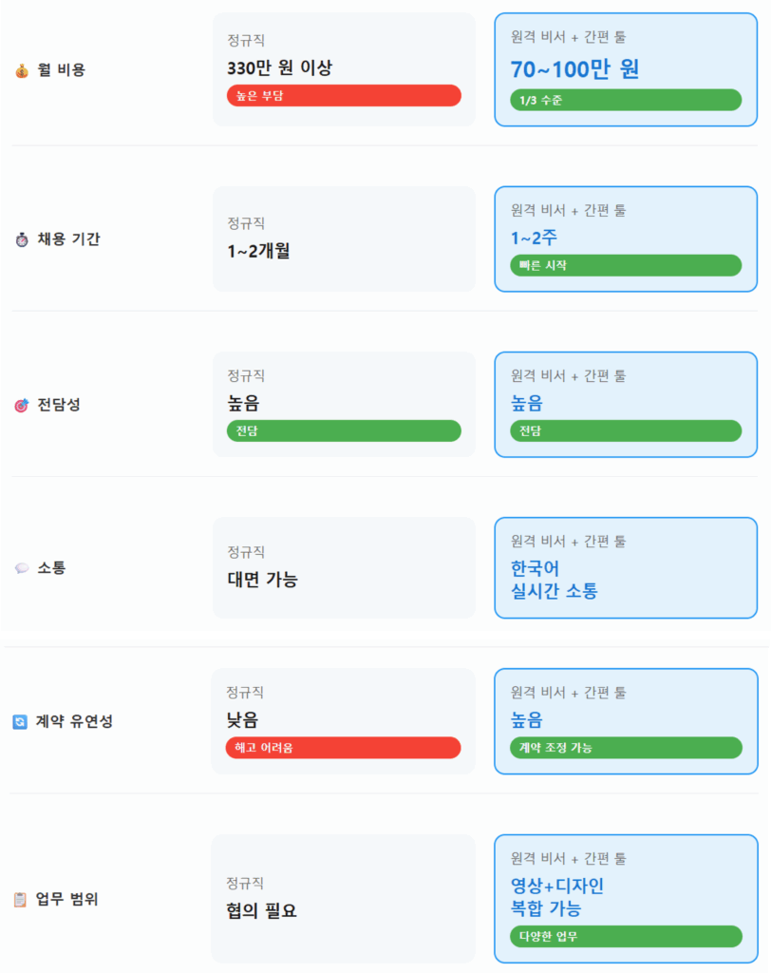This screenshot has width=771, height=973.
Task: Click the green 다양한 업무 badge
Action: pos(626,936)
